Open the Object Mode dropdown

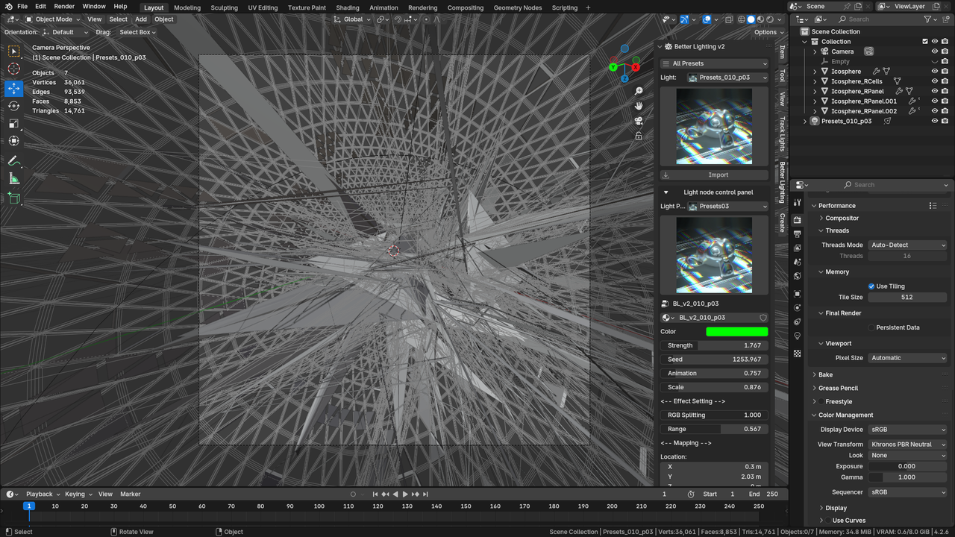(x=53, y=19)
